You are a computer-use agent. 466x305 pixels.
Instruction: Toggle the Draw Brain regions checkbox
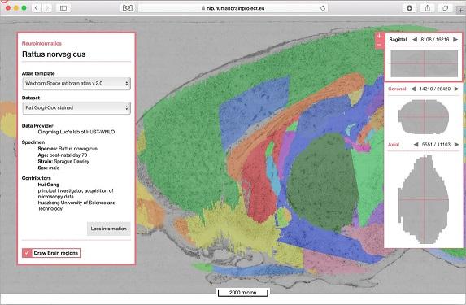pyautogui.click(x=27, y=253)
